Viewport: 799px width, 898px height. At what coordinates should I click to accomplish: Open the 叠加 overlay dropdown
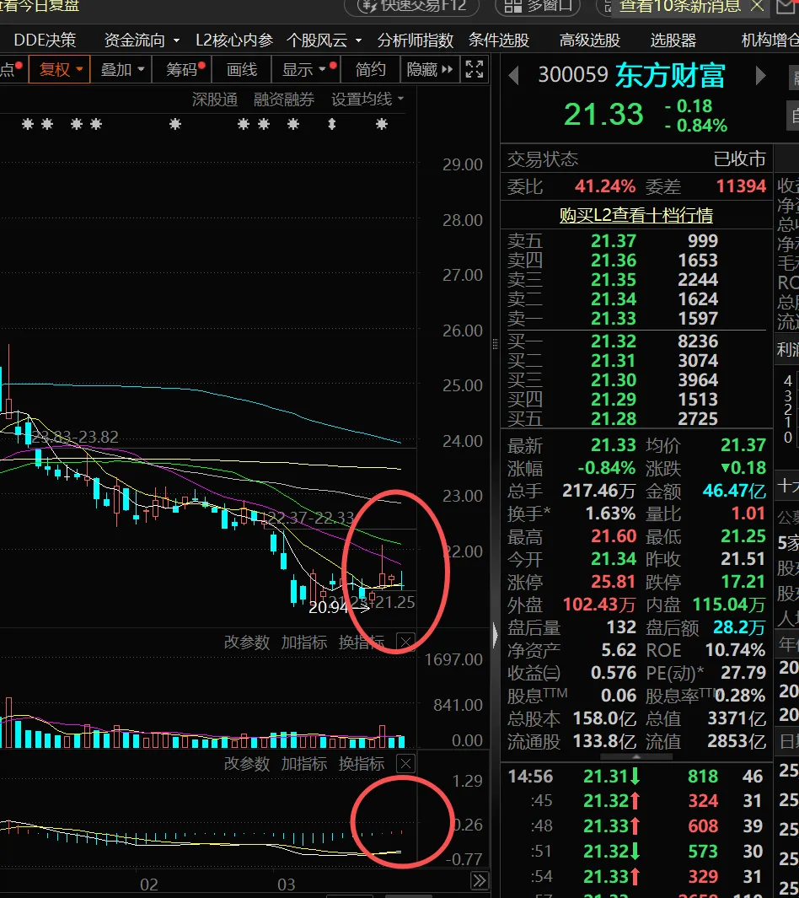point(121,70)
